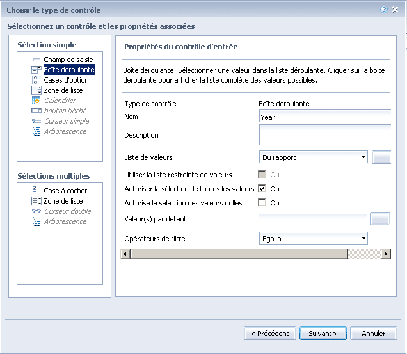
Task: Click Arborescence icon under Sélections multiples
Action: pos(36,221)
